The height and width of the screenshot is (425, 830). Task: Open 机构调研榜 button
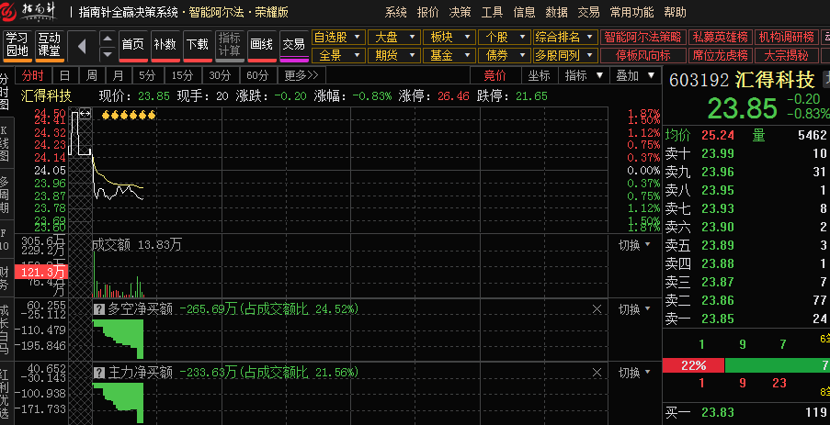[x=786, y=37]
